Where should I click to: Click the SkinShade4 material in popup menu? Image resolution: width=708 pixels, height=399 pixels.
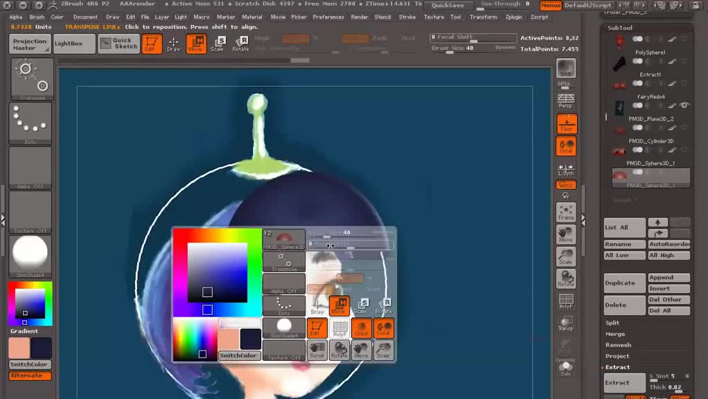[x=284, y=328]
